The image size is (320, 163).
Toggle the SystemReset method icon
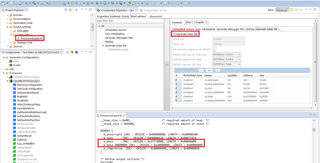click(14, 136)
